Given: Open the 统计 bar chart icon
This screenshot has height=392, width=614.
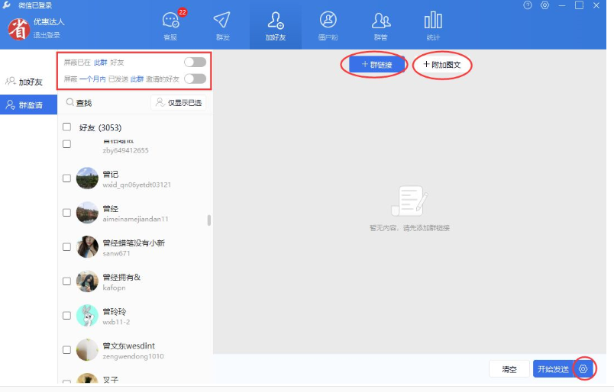Looking at the screenshot, I should (433, 24).
